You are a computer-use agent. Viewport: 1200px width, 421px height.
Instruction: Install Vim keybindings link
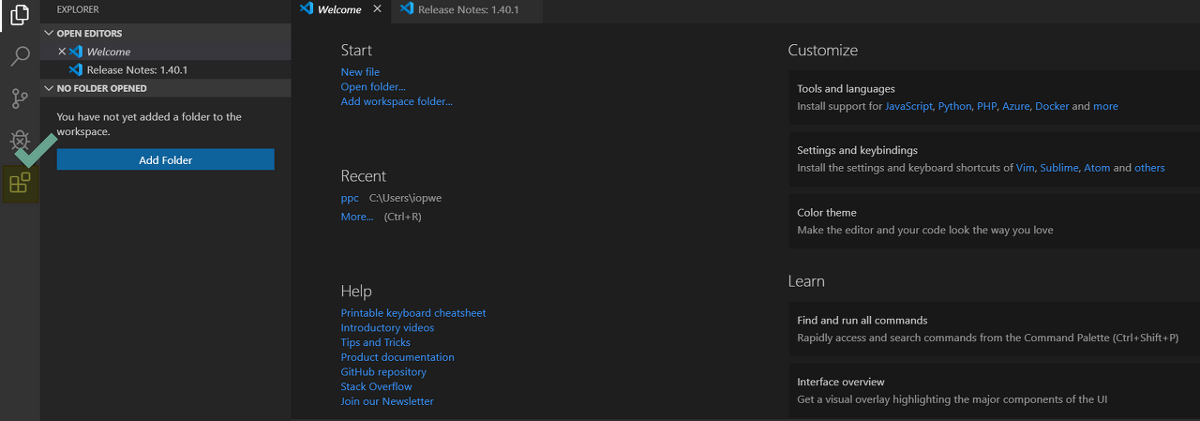pyautogui.click(x=1025, y=168)
